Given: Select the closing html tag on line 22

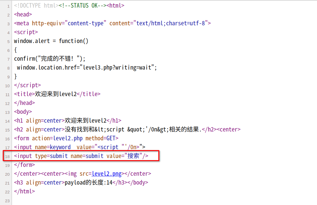Looking at the screenshot, I should pyautogui.click(x=24, y=191).
